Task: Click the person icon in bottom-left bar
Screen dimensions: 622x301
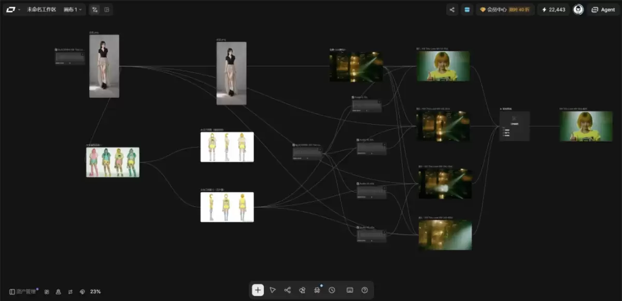Action: 58,292
